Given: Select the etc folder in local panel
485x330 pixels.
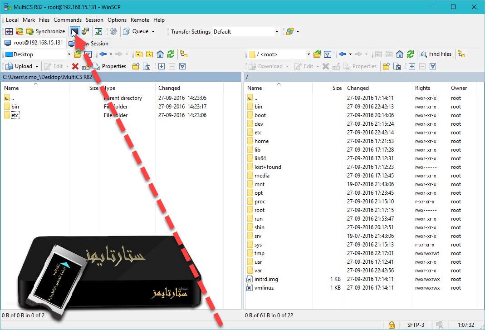Looking at the screenshot, I should pos(14,115).
